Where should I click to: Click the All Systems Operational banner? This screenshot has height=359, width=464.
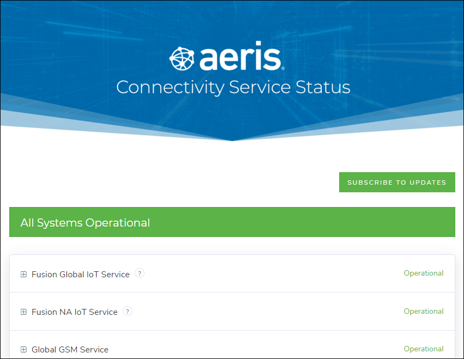pyautogui.click(x=232, y=222)
